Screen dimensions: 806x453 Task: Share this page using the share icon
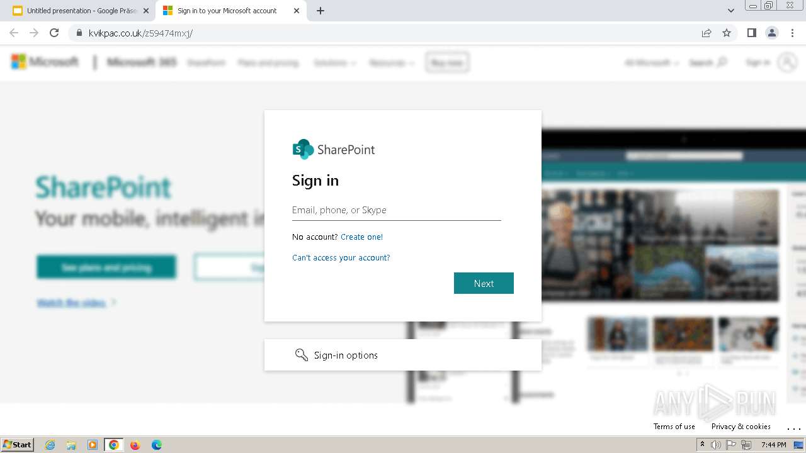click(x=707, y=33)
